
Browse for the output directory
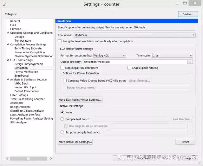point(190,62)
